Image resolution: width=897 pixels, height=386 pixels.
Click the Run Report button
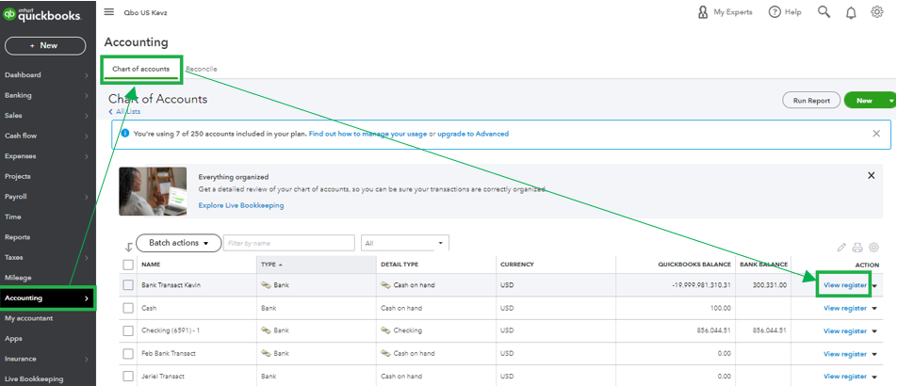click(811, 100)
